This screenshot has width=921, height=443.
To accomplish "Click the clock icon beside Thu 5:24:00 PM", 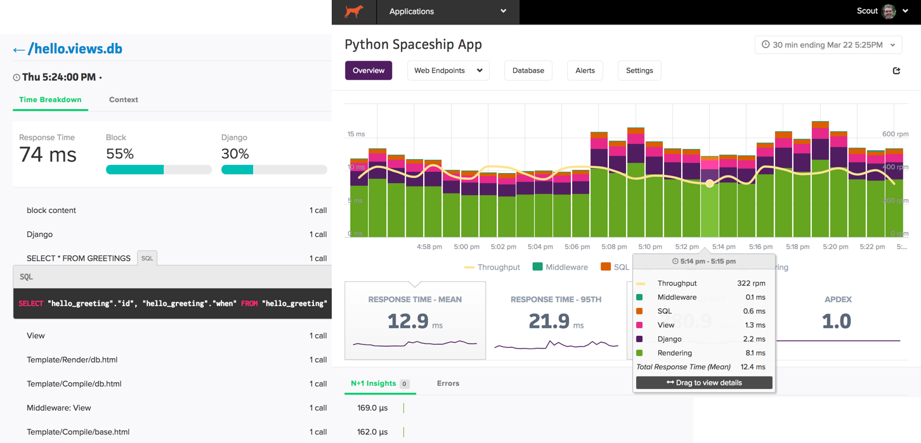I will coord(16,77).
